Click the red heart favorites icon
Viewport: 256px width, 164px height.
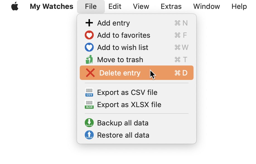click(x=89, y=35)
